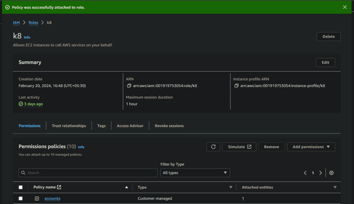Click the role ARN text
The width and height of the screenshot is (354, 204).
pos(165,86)
